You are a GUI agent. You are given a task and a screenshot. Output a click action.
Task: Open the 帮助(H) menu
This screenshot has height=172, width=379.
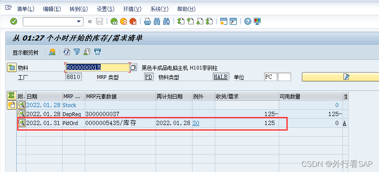tap(186, 9)
